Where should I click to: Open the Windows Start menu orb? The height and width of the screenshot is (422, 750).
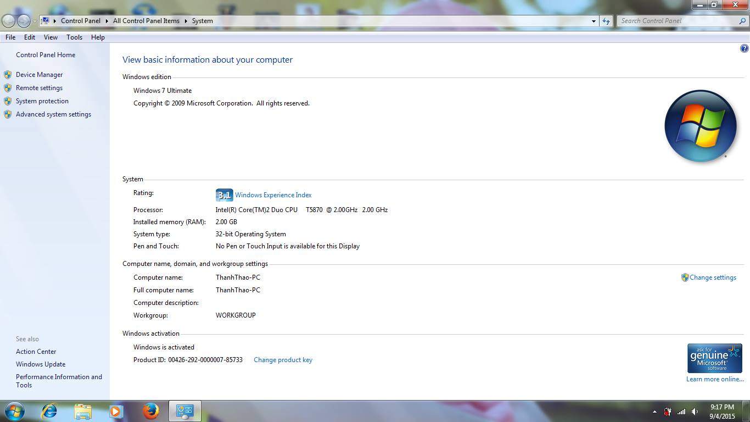pyautogui.click(x=14, y=411)
